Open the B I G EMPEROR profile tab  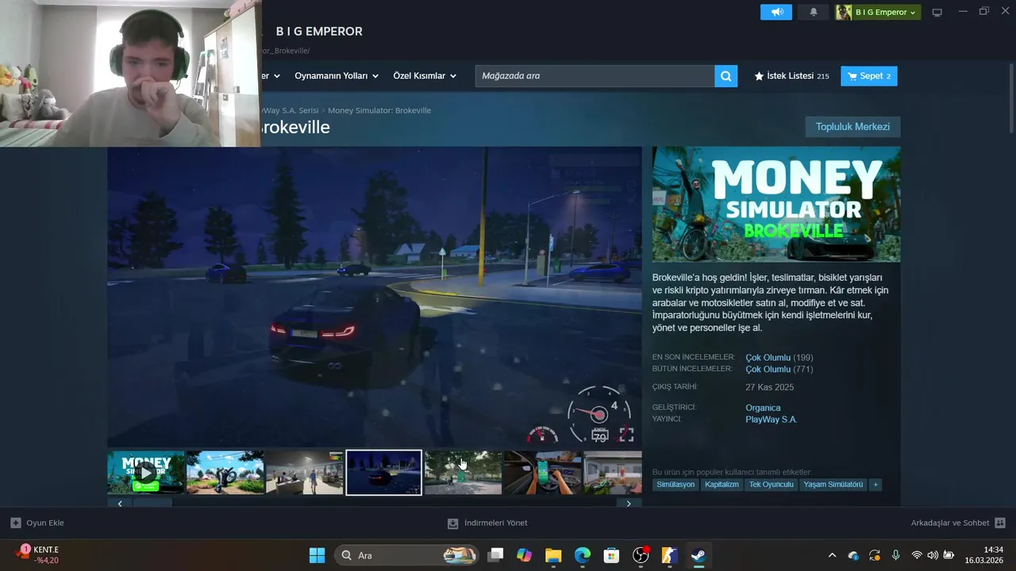pyautogui.click(x=319, y=31)
